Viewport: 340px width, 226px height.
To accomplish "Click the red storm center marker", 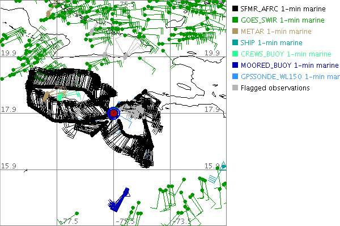I will pos(114,113).
